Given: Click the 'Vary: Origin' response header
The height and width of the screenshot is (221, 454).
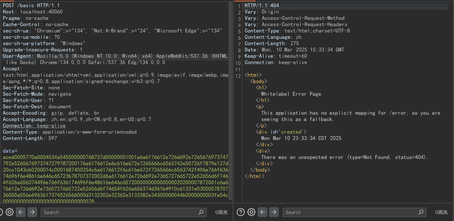Looking at the screenshot, I should [262, 12].
